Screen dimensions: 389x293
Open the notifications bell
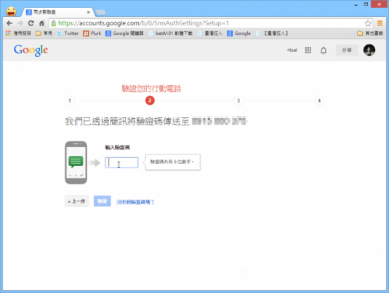pyautogui.click(x=324, y=50)
